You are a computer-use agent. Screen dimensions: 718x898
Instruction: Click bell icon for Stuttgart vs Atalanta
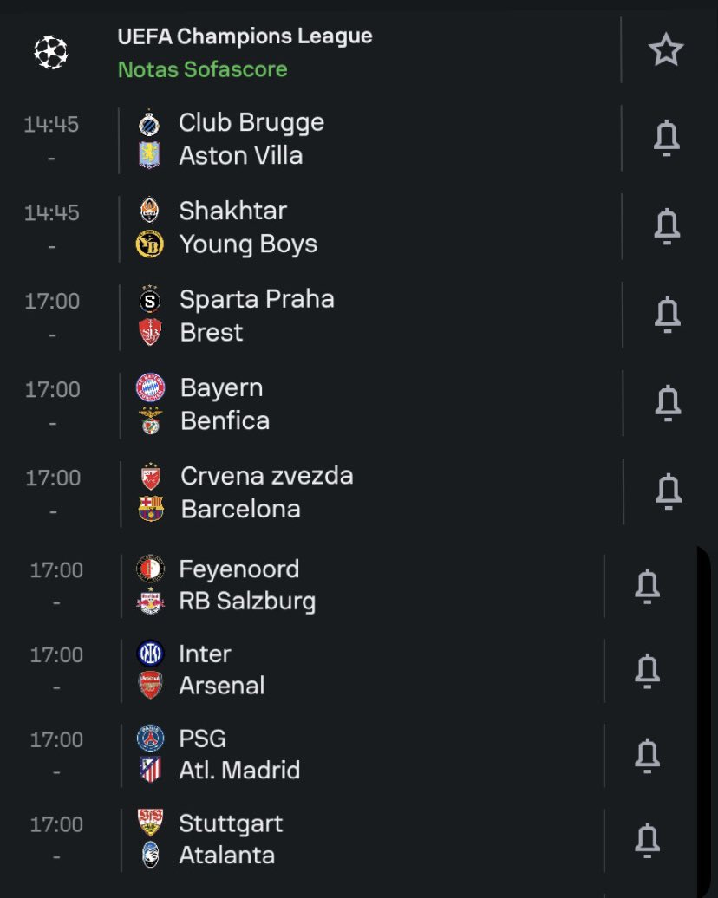[x=648, y=840]
